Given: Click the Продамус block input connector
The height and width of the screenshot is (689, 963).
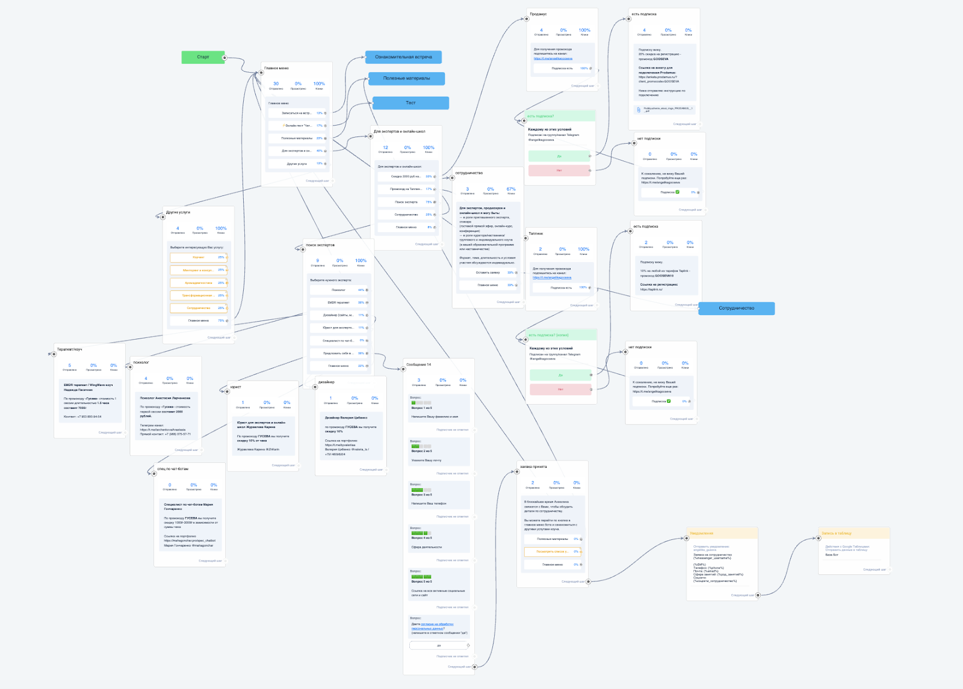Looking at the screenshot, I should (x=527, y=19).
